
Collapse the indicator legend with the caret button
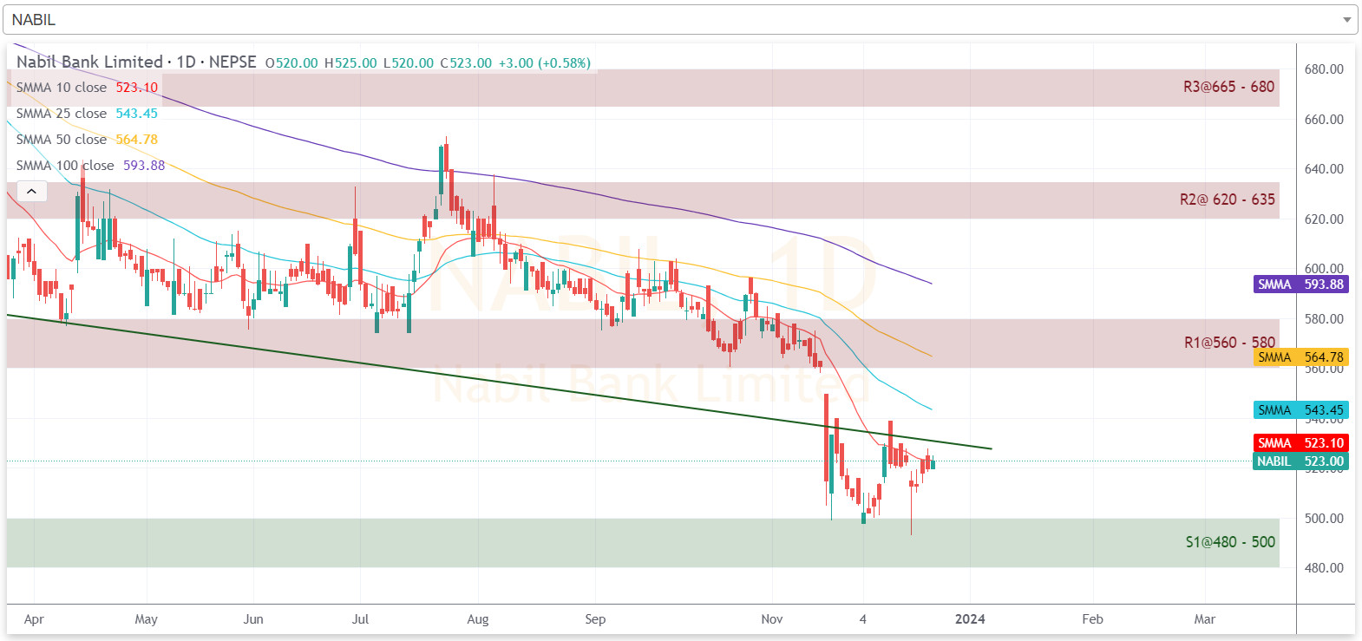point(31,191)
